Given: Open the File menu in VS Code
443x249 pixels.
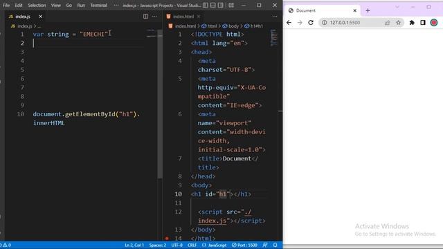Looking at the screenshot, I should point(6,6).
